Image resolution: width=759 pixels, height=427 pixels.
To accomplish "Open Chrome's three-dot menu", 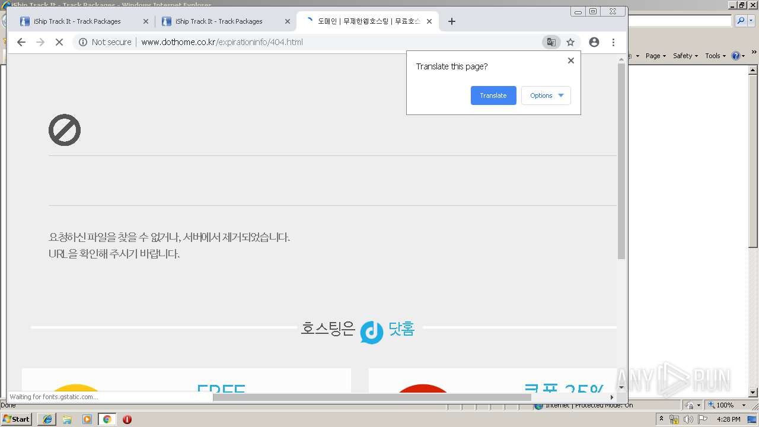I will point(613,42).
